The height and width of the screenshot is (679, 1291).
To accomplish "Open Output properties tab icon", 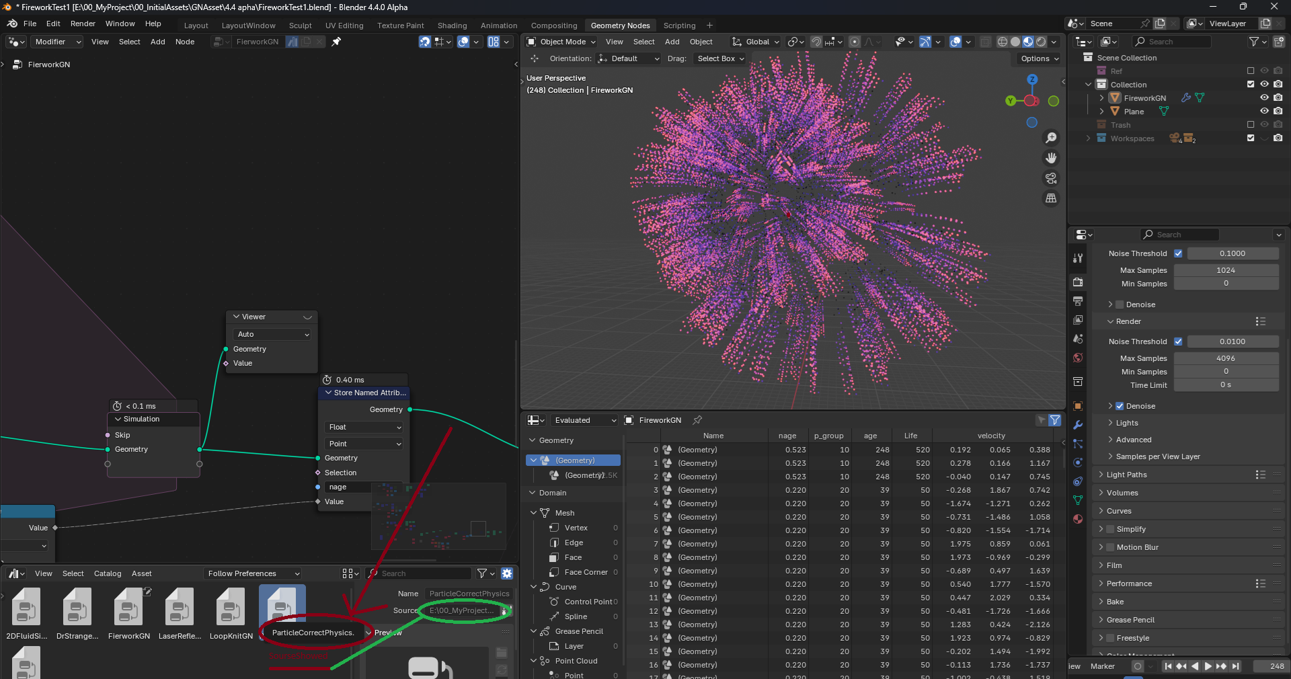I will tap(1078, 301).
